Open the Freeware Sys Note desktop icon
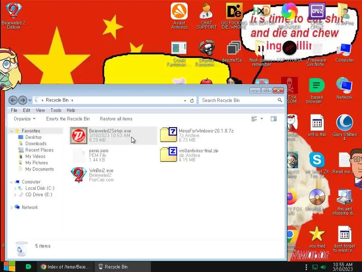The width and height of the screenshot is (362, 272). tap(317, 55)
